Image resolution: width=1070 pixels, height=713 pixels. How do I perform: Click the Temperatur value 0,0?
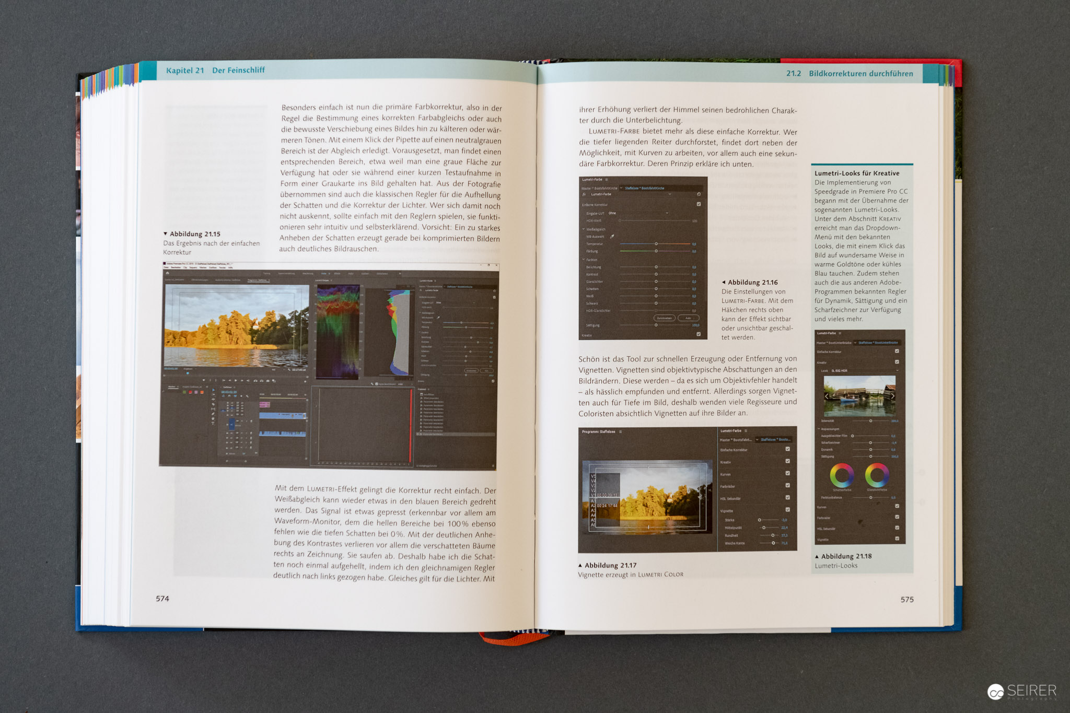[694, 244]
